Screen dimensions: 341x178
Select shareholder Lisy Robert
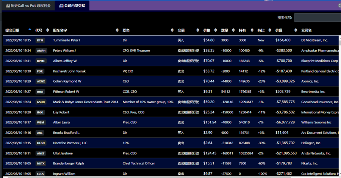coord(61,112)
